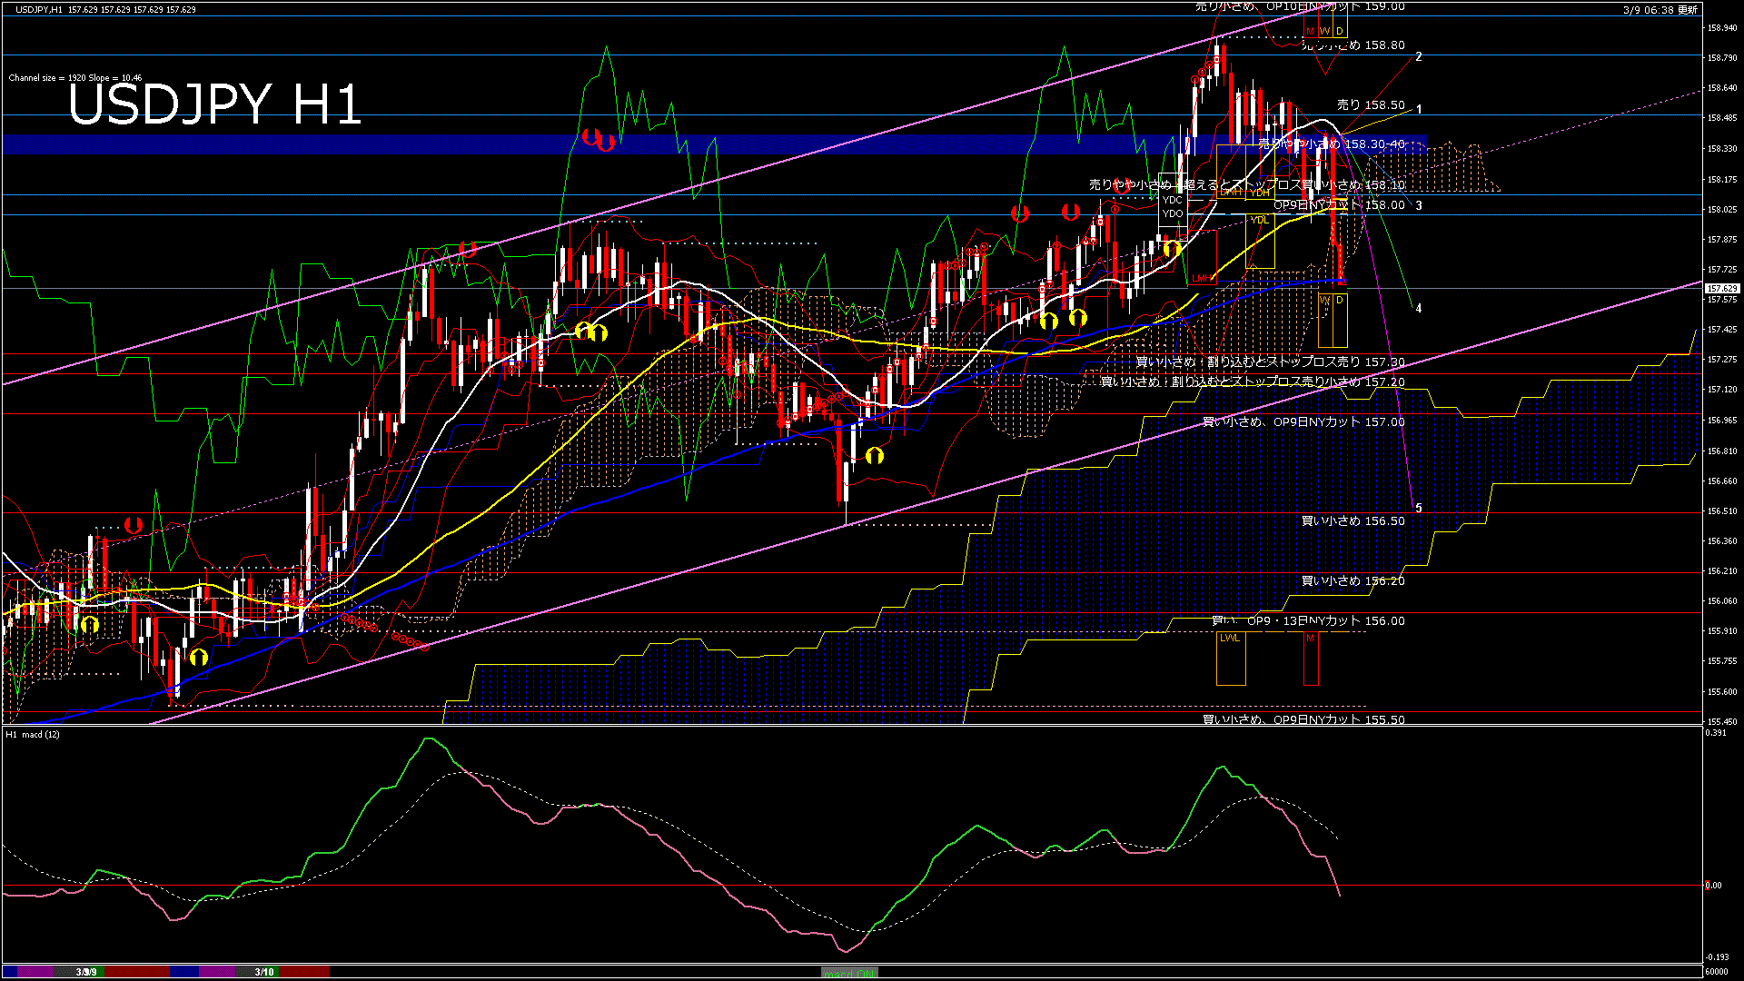Select the top yellow D period box

pyautogui.click(x=1339, y=31)
